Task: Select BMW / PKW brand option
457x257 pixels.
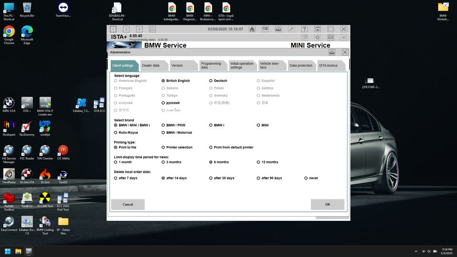Action: pyautogui.click(x=163, y=125)
